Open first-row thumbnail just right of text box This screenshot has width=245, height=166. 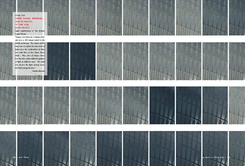point(56,18)
